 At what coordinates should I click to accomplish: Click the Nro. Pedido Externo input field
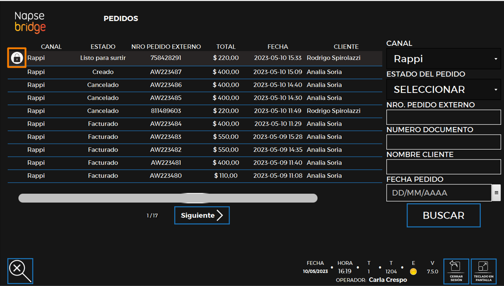pos(444,117)
